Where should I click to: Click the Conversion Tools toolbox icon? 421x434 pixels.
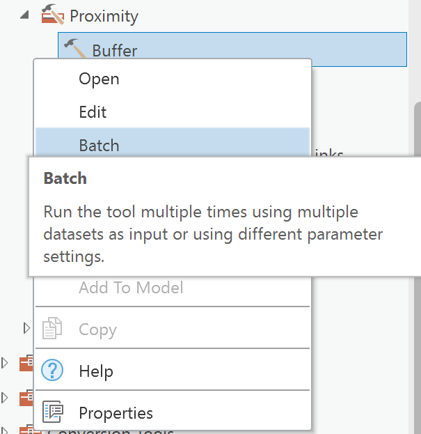[26, 429]
